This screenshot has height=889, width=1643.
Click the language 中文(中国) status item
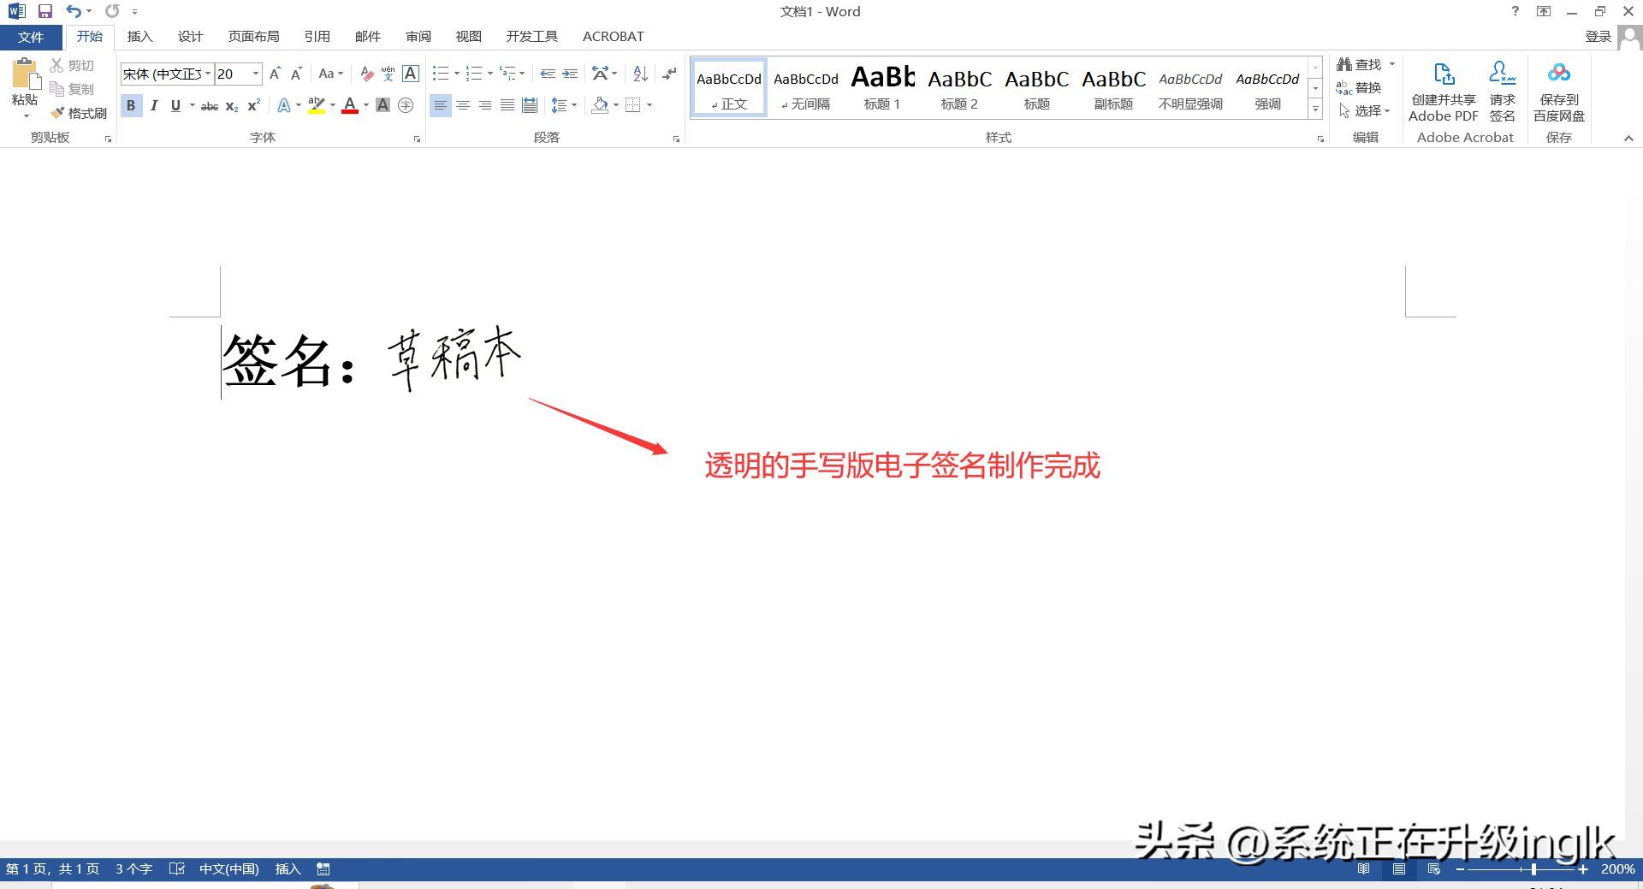(228, 868)
